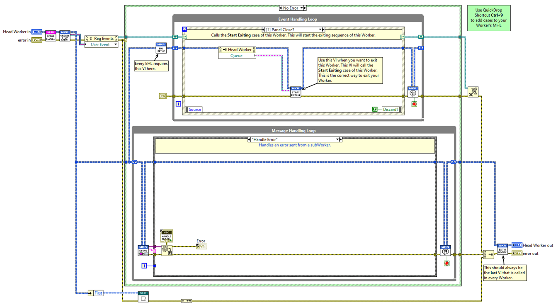The height and width of the screenshot is (305, 558).
Task: Select the Event Handling Loop title label
Action: pyautogui.click(x=297, y=19)
